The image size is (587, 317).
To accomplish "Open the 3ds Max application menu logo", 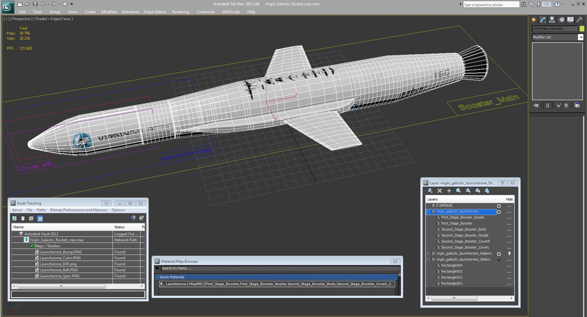I will 8,7.
